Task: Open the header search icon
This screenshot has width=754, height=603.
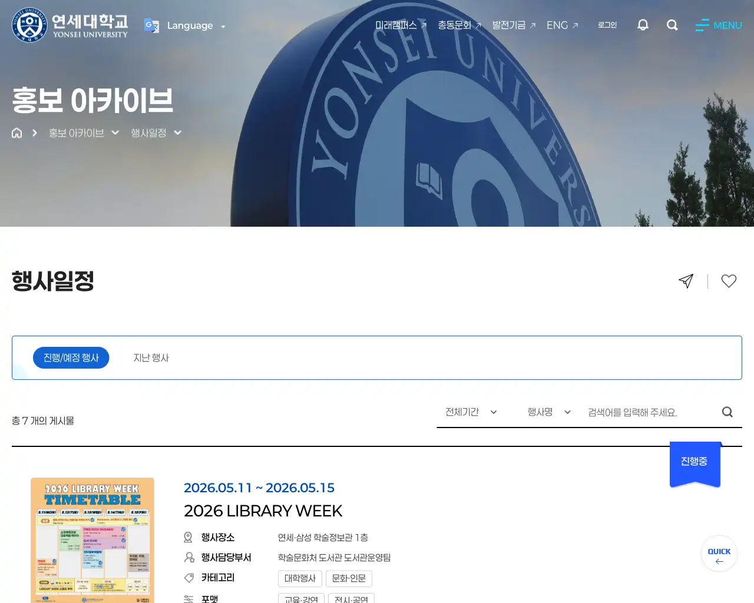Action: tap(672, 25)
